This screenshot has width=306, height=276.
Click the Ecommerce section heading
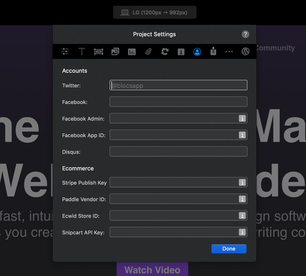(x=78, y=168)
